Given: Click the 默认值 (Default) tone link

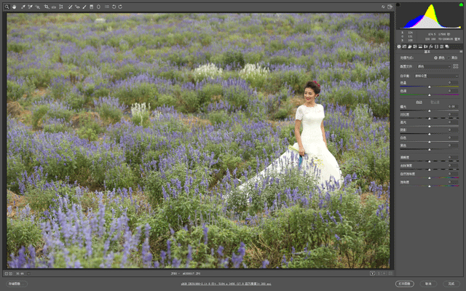Looking at the screenshot, I should pyautogui.click(x=435, y=102).
